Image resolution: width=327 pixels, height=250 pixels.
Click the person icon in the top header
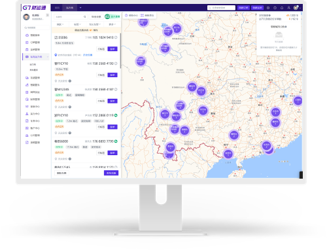(x=288, y=8)
